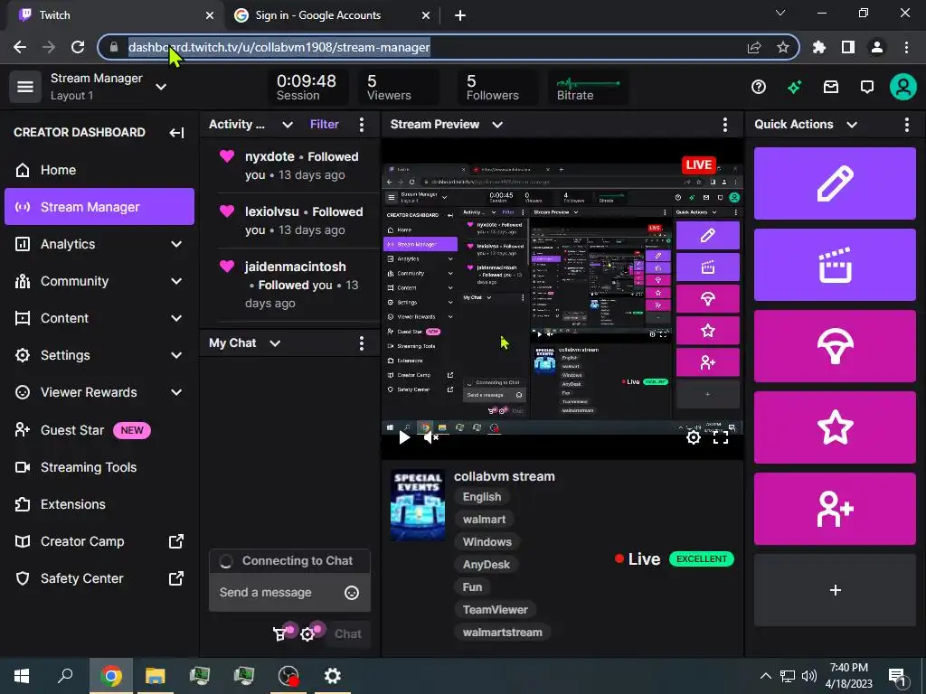Open the Creator Camp external link
926x694 pixels.
tap(99, 541)
